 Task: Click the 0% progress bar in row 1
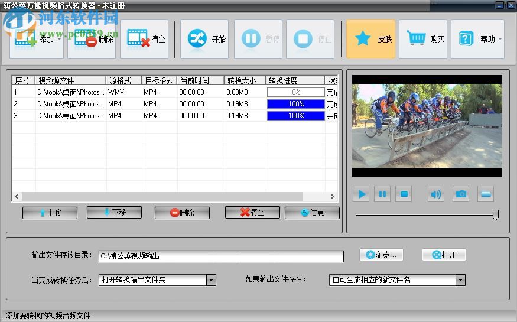pyautogui.click(x=296, y=92)
